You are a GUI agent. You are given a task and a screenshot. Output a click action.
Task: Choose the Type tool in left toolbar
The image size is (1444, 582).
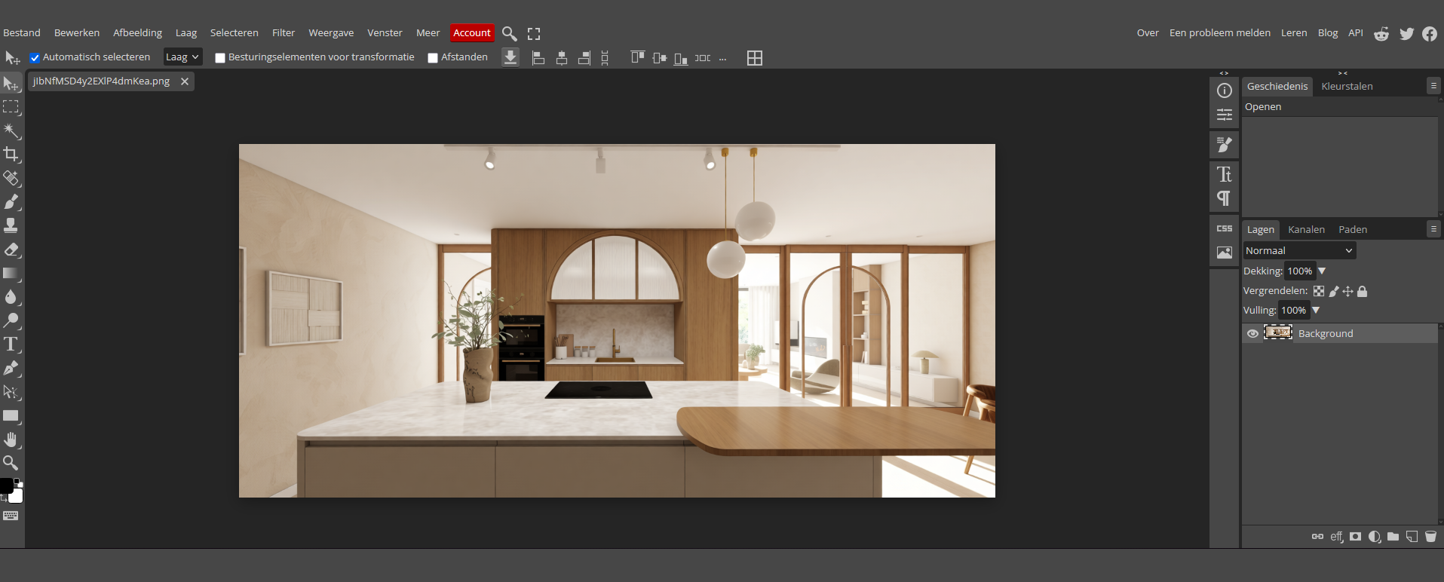click(x=11, y=345)
